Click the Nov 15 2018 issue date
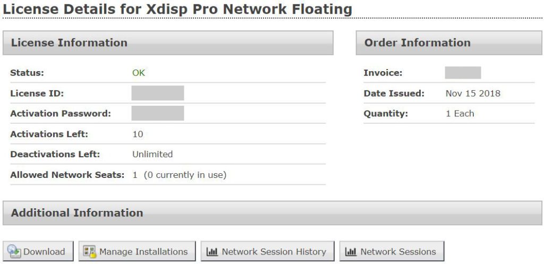This screenshot has height=264, width=544. click(473, 93)
